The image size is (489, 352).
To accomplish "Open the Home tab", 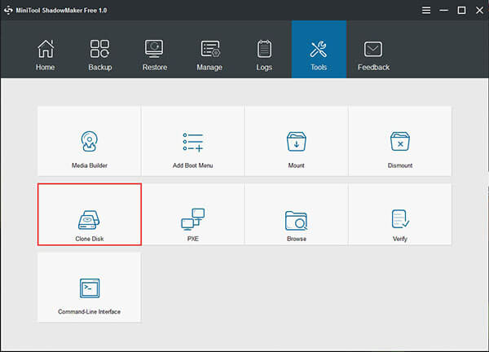I will point(45,55).
